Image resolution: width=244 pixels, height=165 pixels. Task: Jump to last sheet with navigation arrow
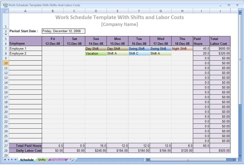[16, 160]
